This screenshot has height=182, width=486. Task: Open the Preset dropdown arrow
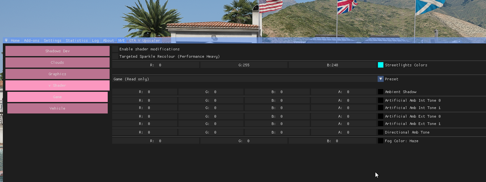(381, 79)
